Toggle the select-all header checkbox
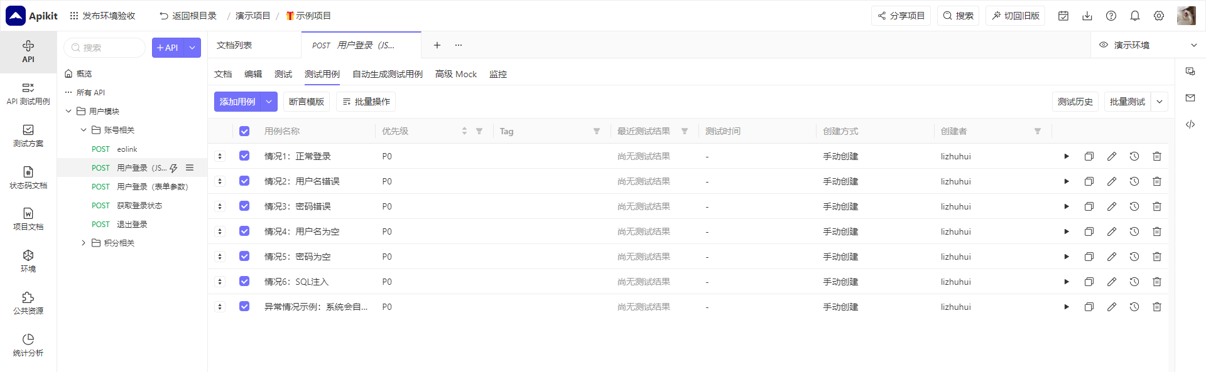The height and width of the screenshot is (372, 1206). click(244, 131)
